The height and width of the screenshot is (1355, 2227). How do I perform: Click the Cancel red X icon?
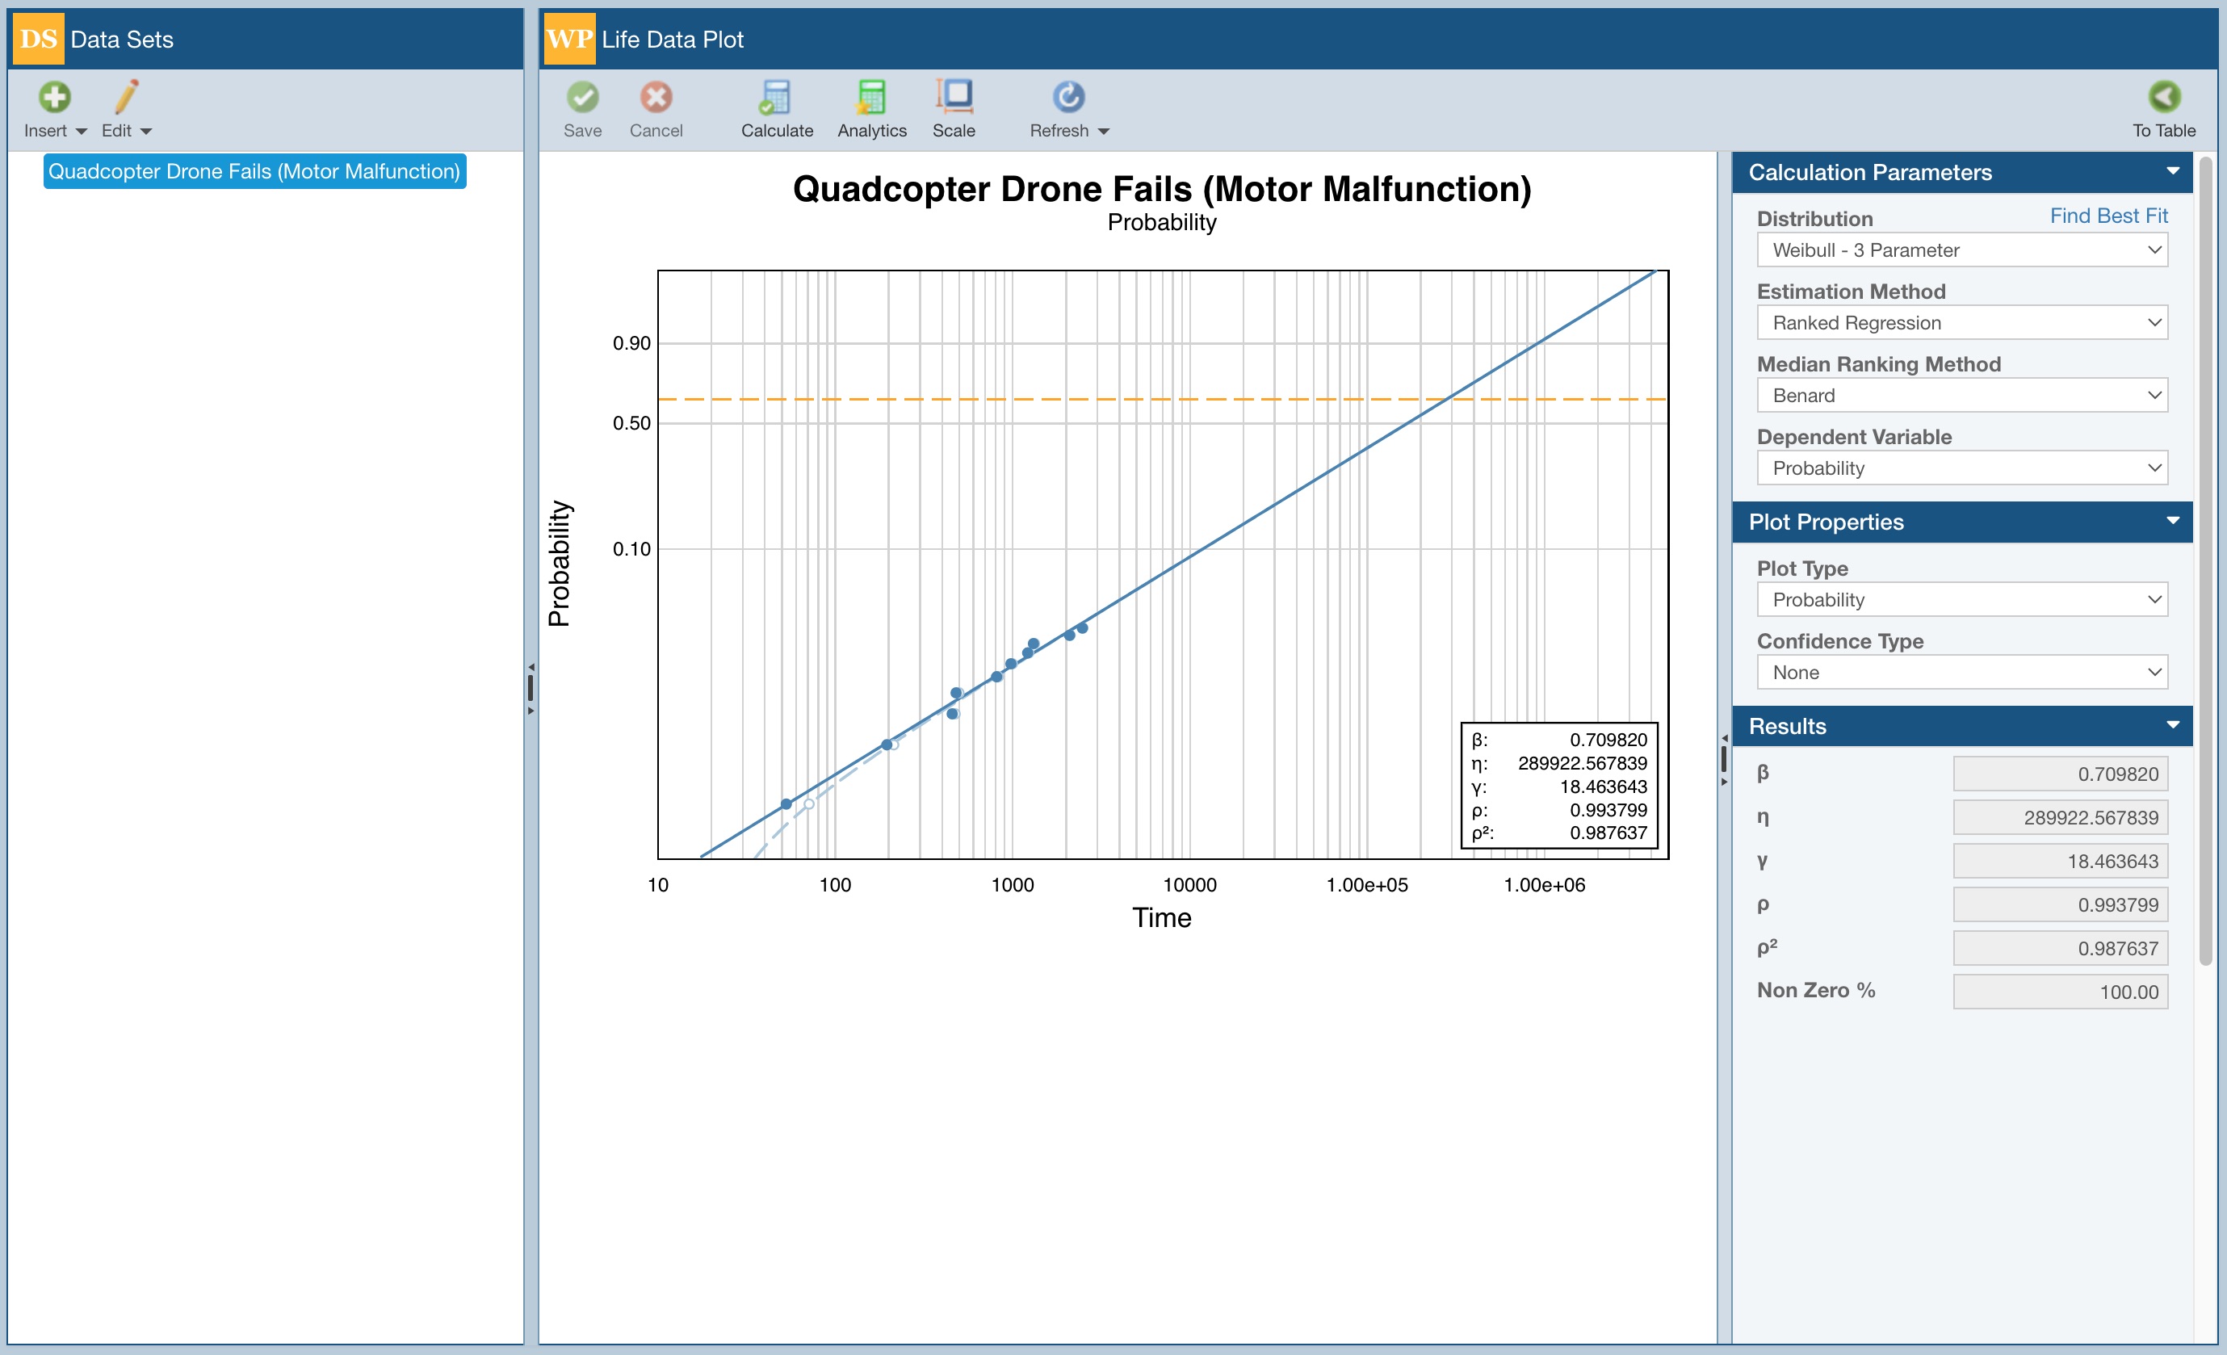click(656, 97)
